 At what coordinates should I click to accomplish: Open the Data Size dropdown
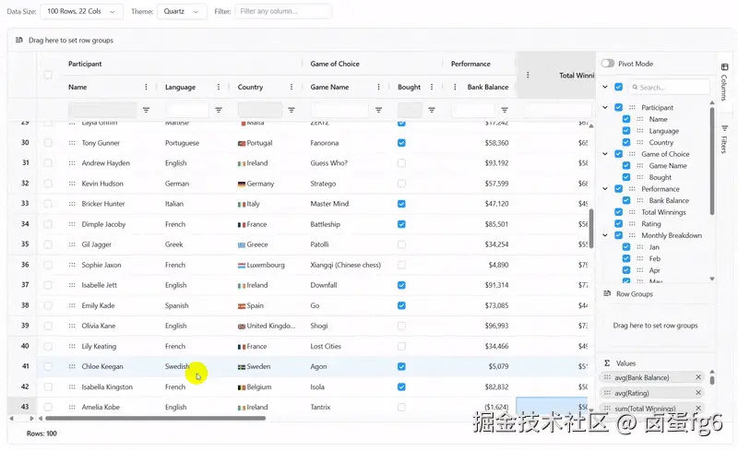81,11
